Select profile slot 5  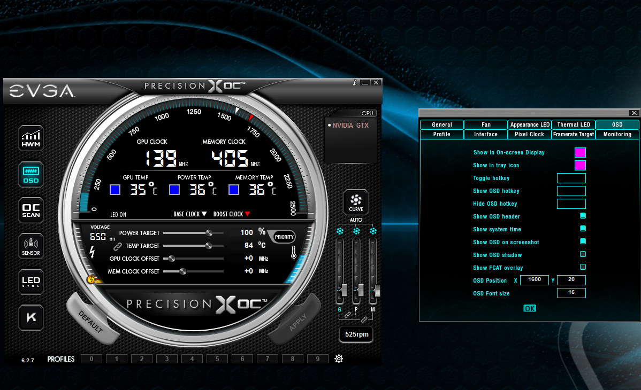pyautogui.click(x=217, y=358)
